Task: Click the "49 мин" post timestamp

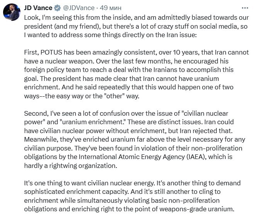Action: (x=109, y=7)
